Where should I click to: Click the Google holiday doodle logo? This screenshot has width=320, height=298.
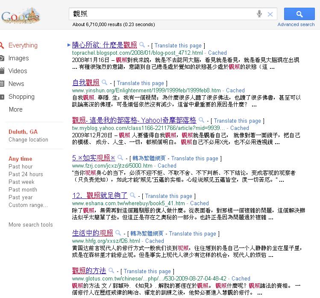(x=21, y=16)
